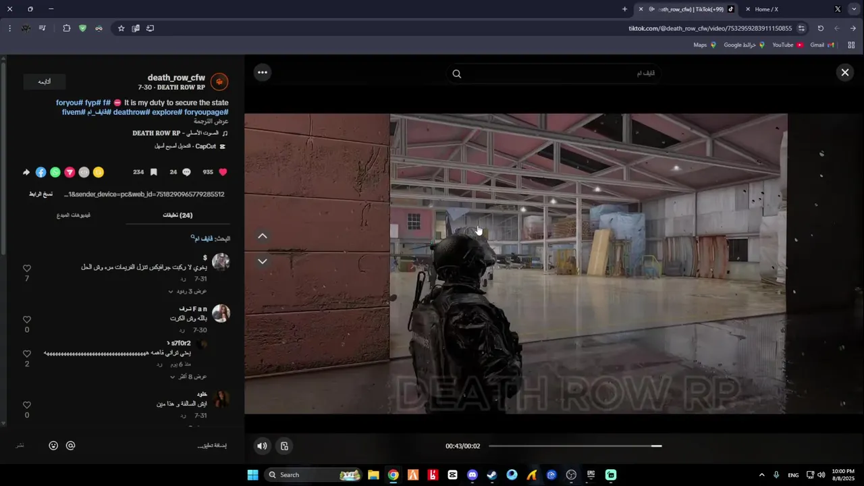Open the Gmail bookmark
The image size is (864, 486).
[x=822, y=45]
